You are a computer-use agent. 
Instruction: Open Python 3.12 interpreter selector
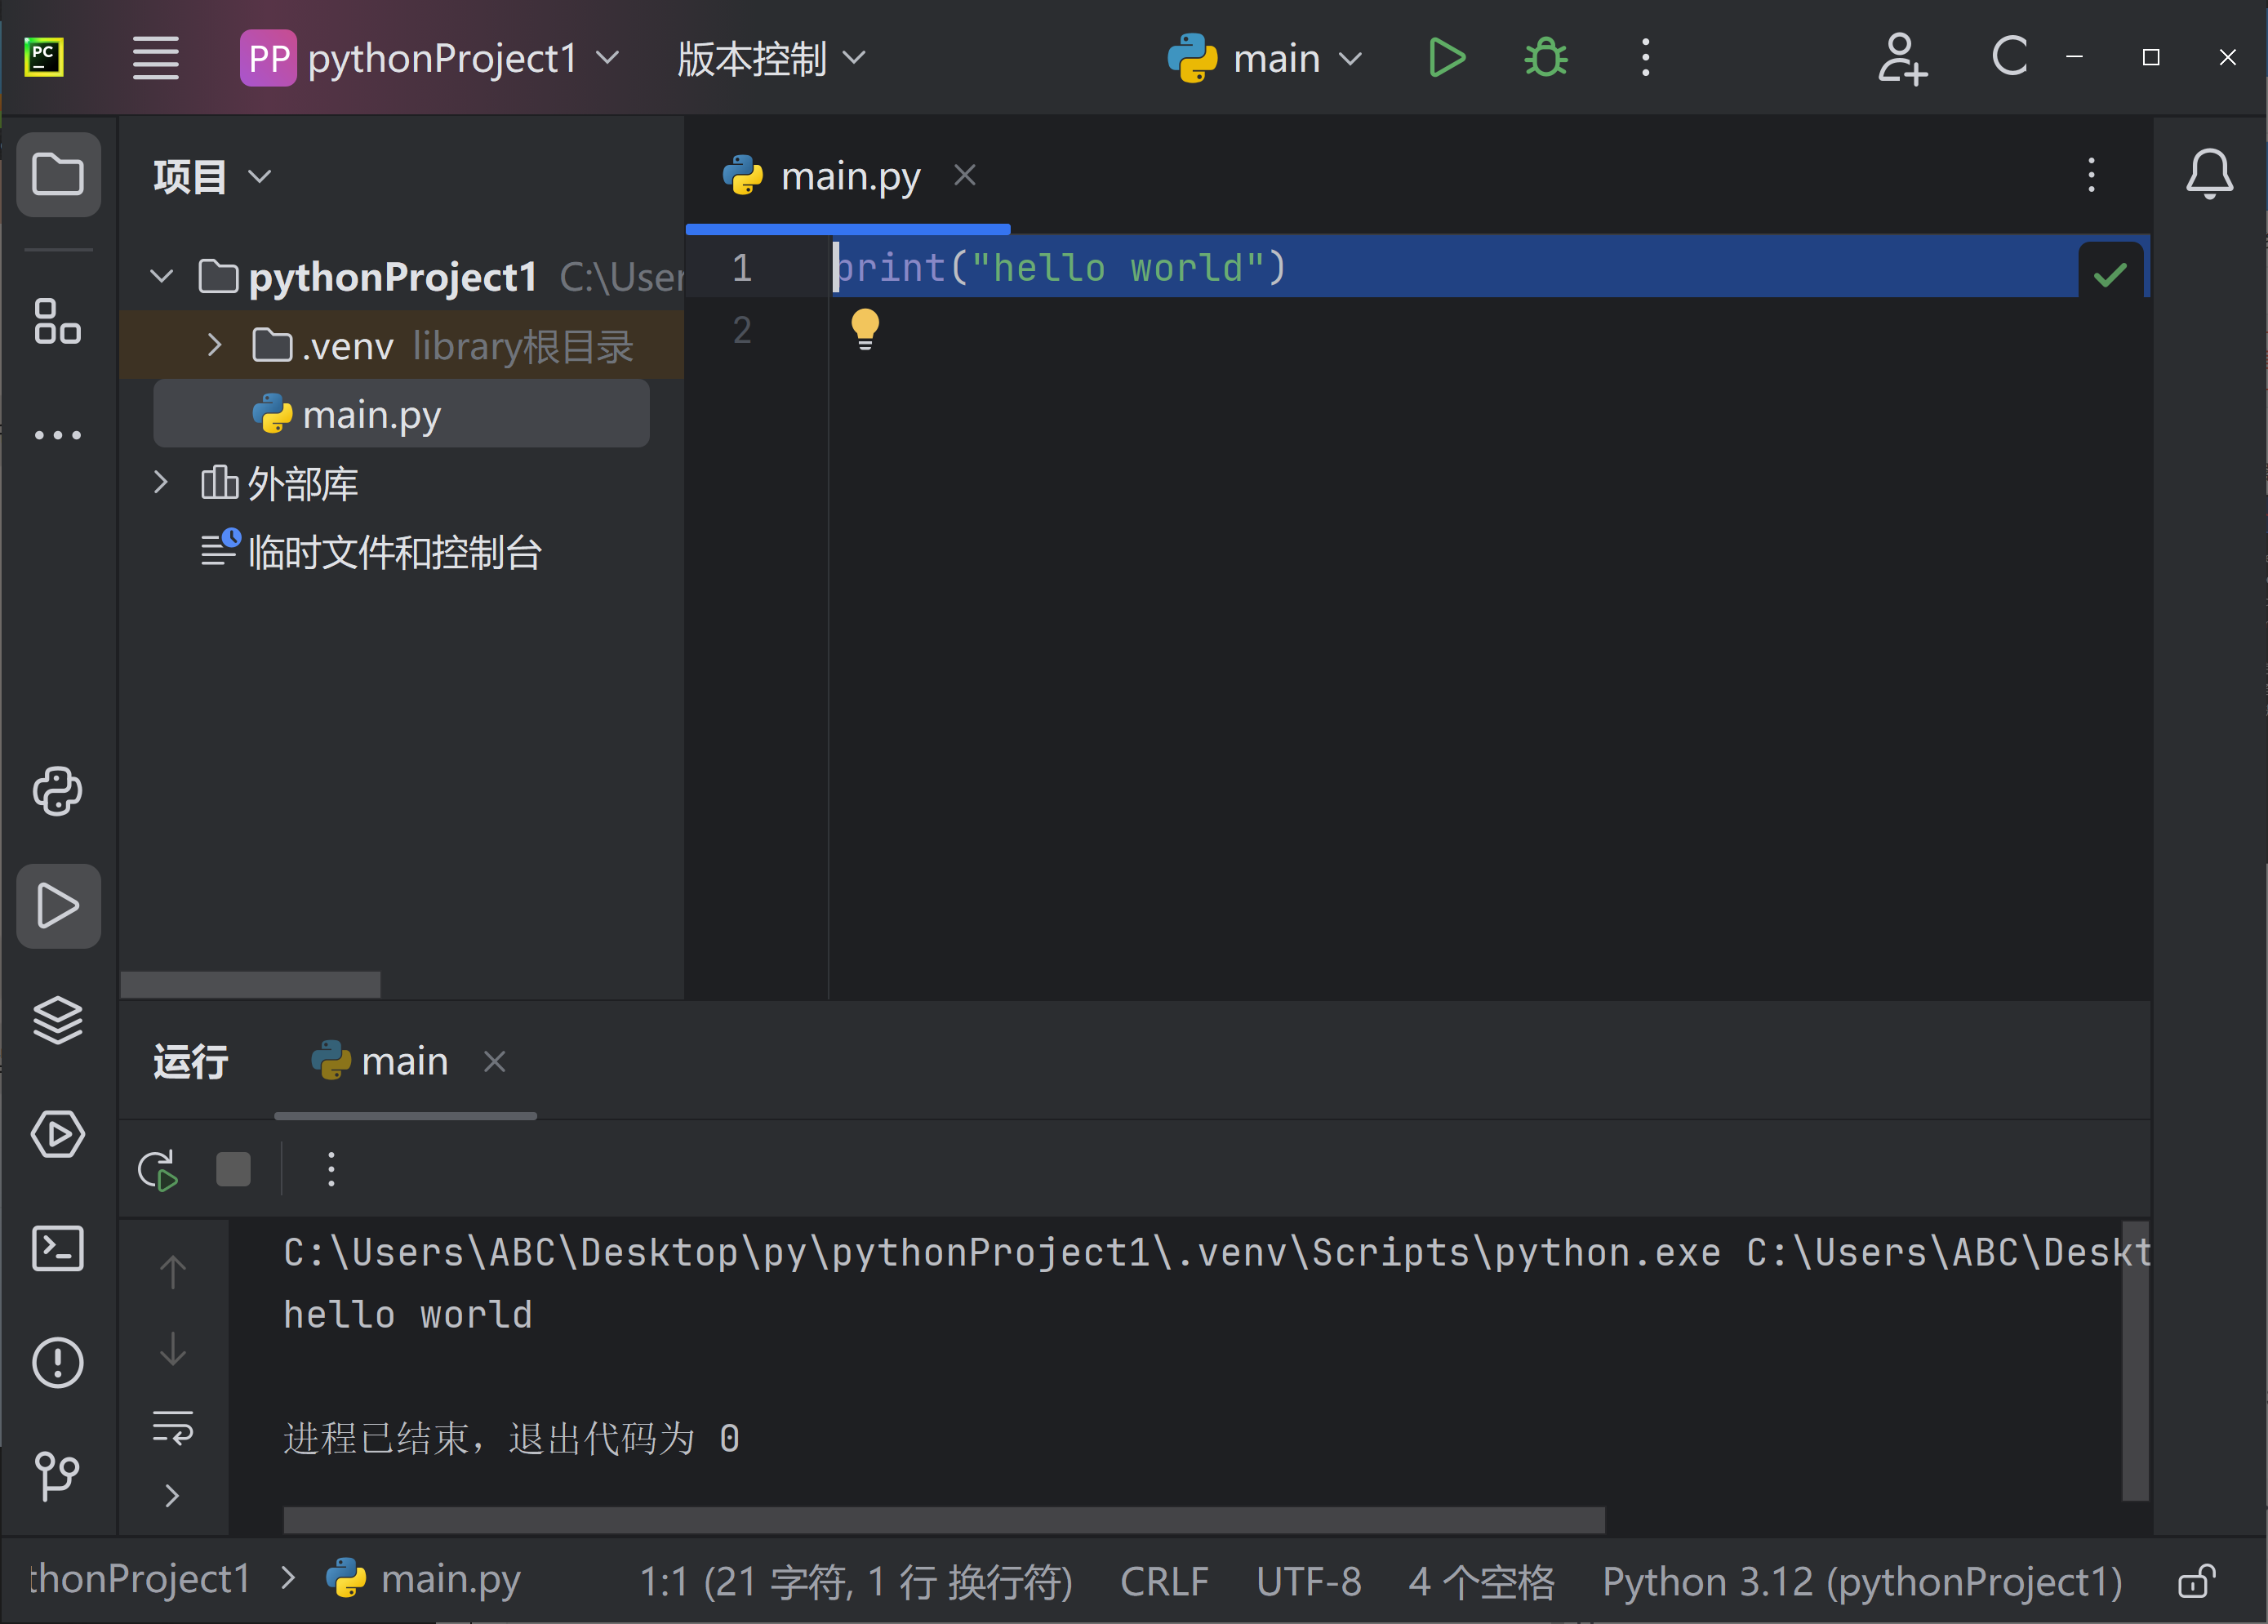click(x=1863, y=1582)
